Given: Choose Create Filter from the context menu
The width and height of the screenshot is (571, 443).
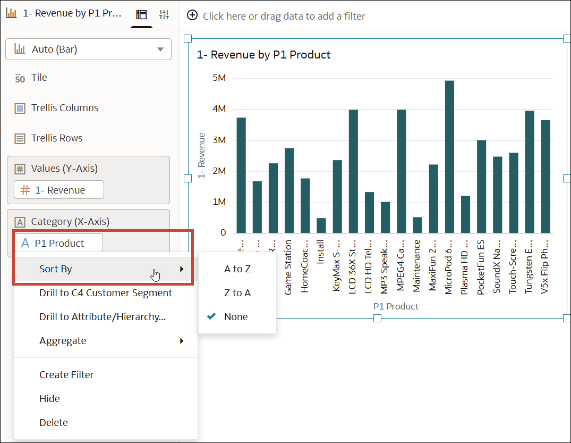Looking at the screenshot, I should click(66, 374).
